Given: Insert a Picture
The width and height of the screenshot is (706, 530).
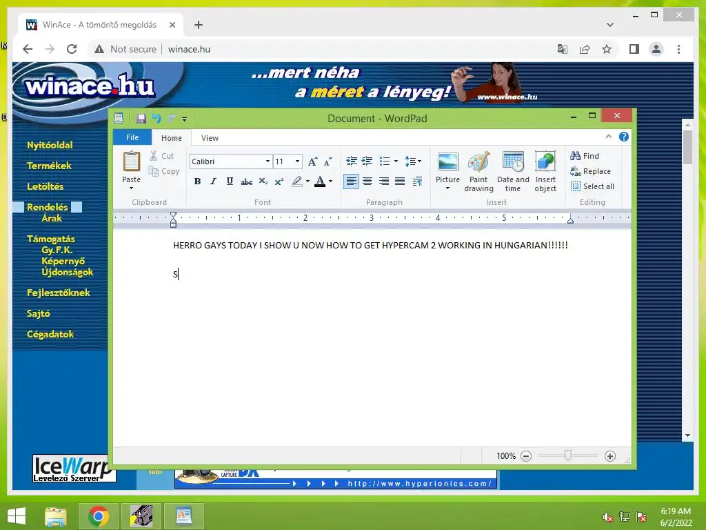Looking at the screenshot, I should [x=447, y=166].
